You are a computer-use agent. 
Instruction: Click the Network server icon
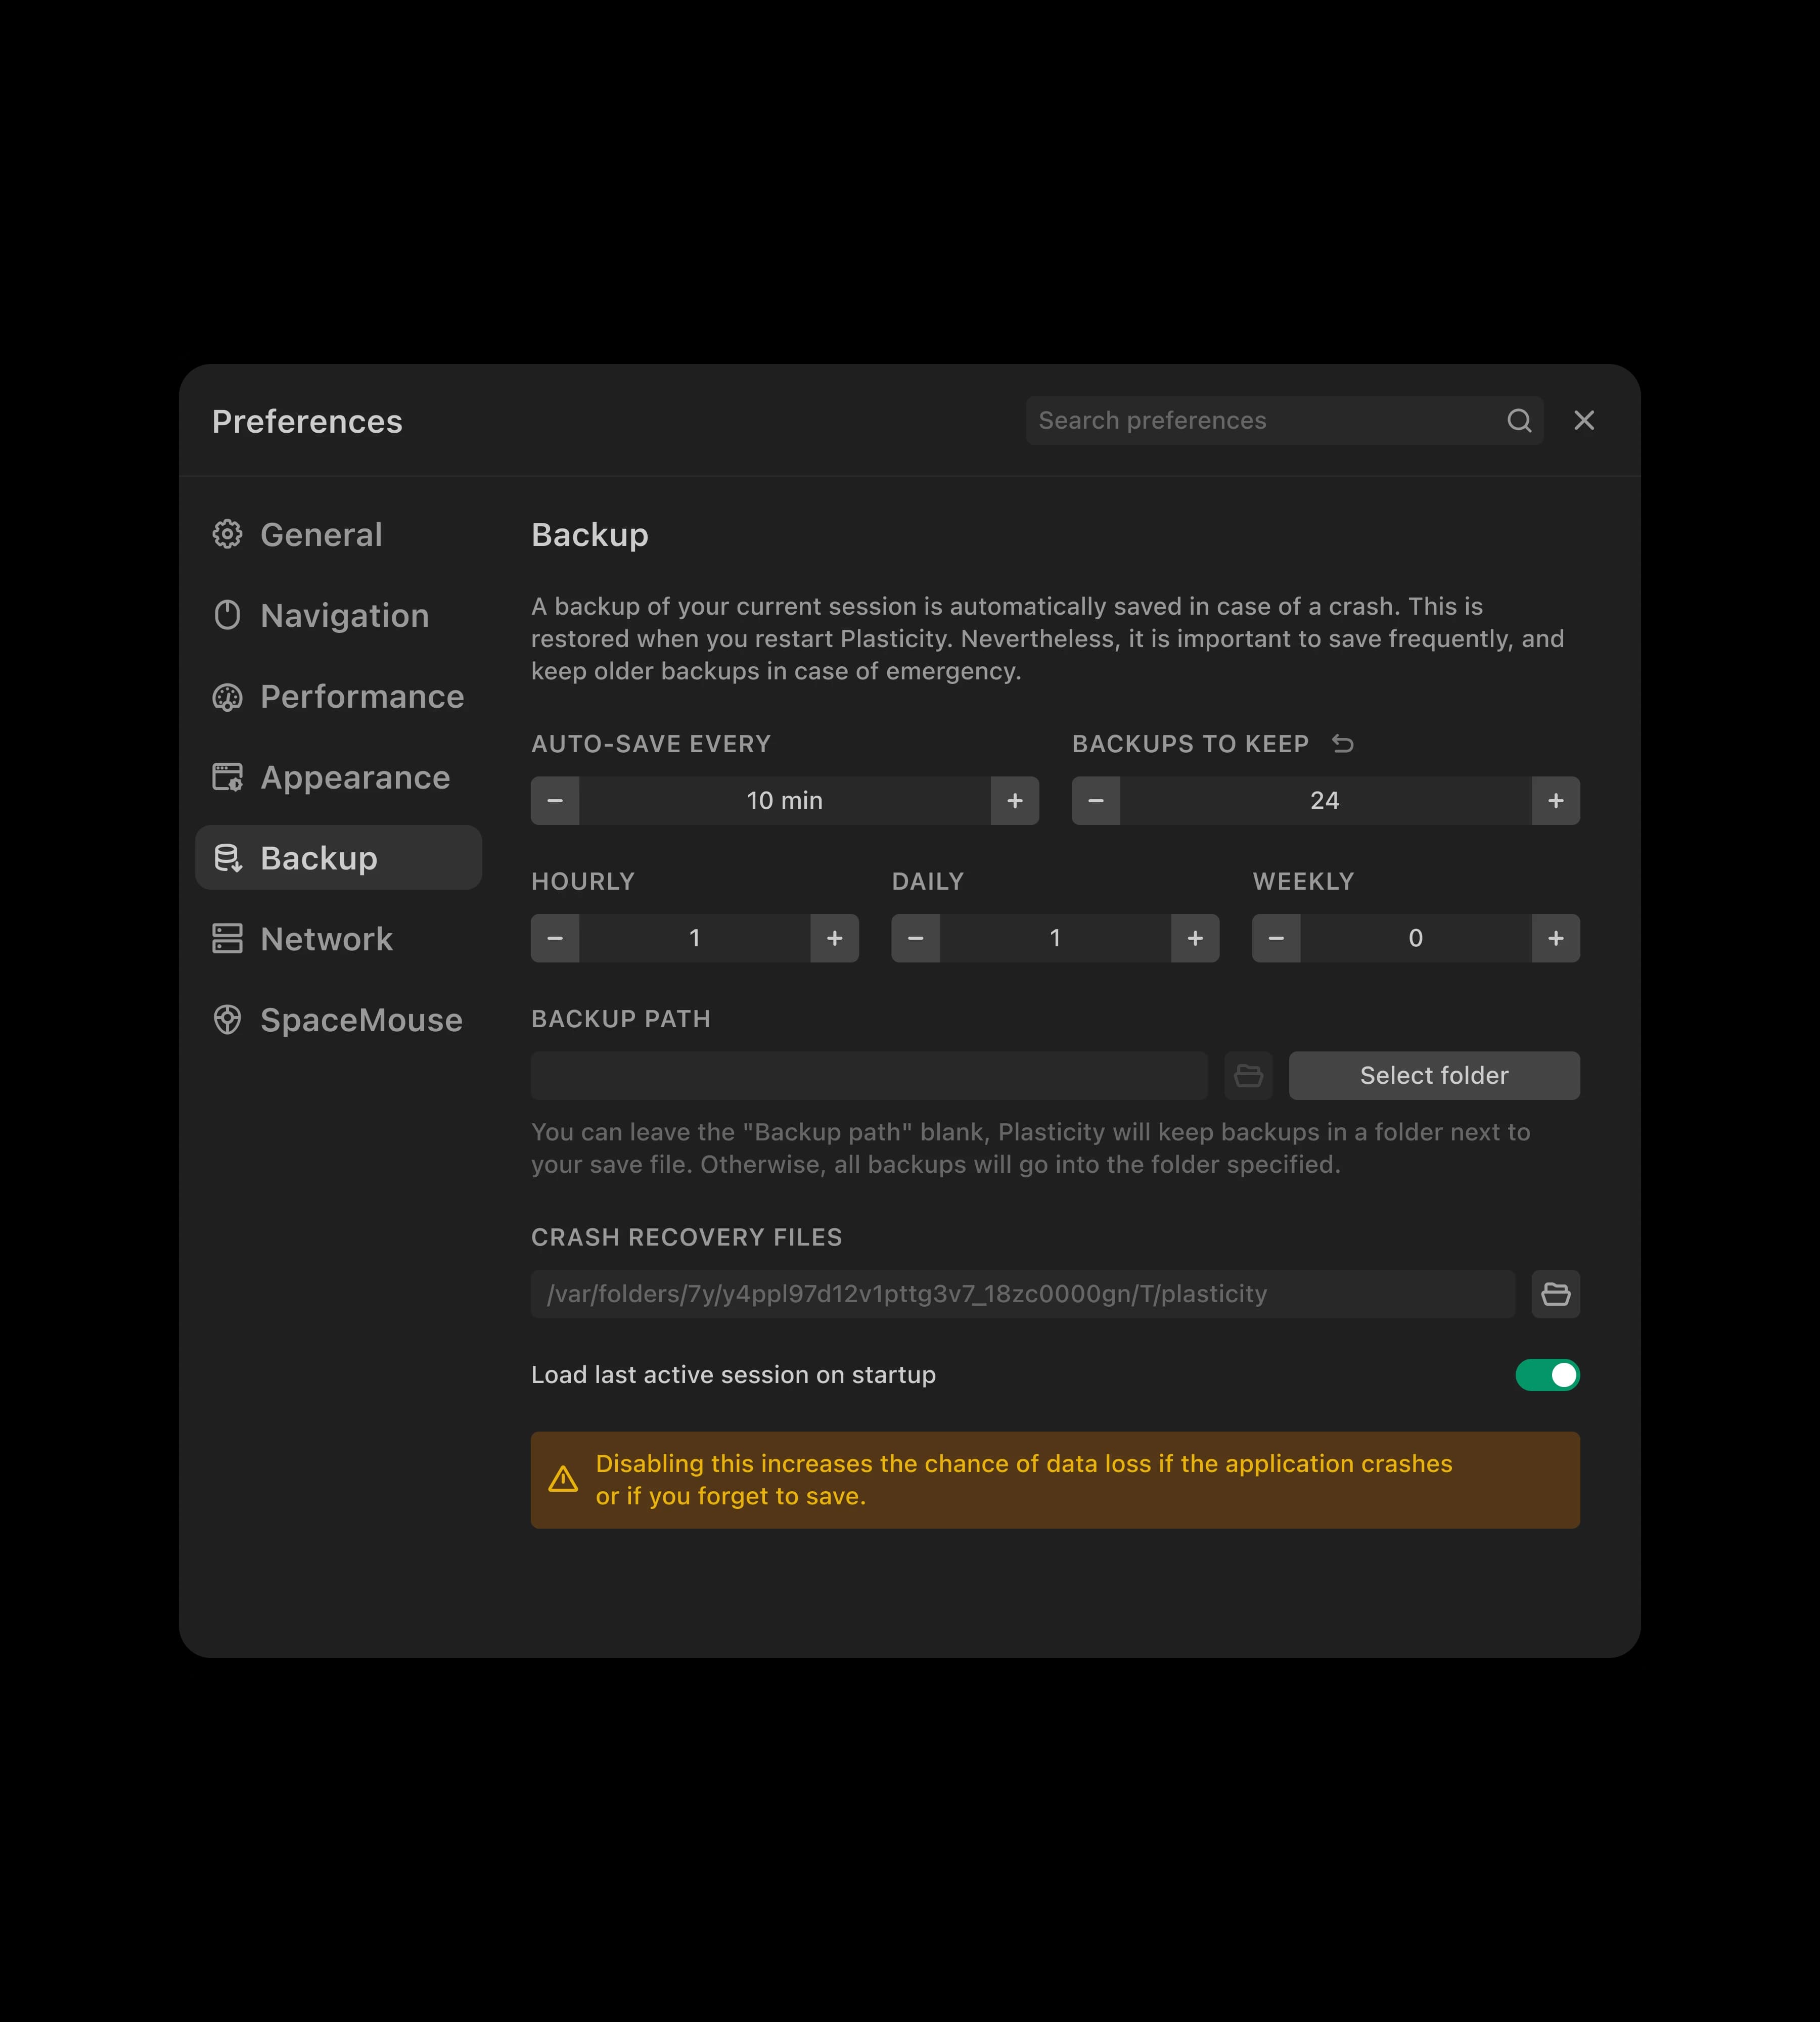pyautogui.click(x=227, y=938)
